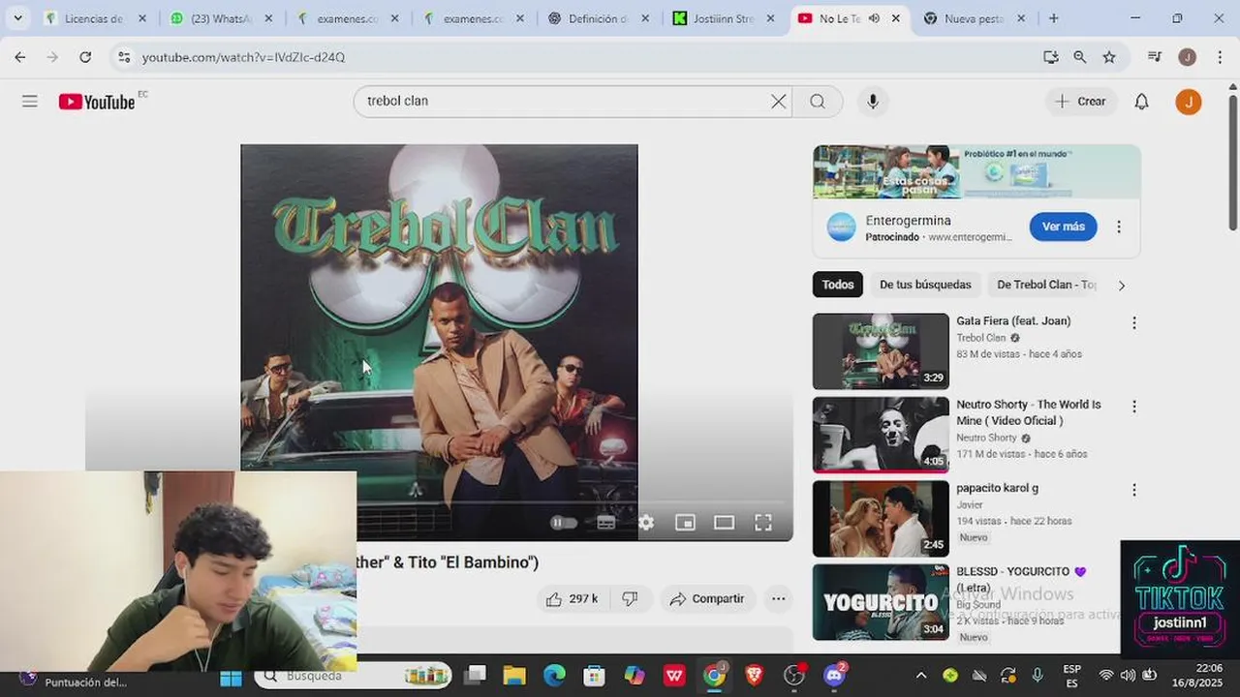This screenshot has height=697, width=1240.
Task: Select the 'De Trebol Clan' chip
Action: [x=1046, y=285]
